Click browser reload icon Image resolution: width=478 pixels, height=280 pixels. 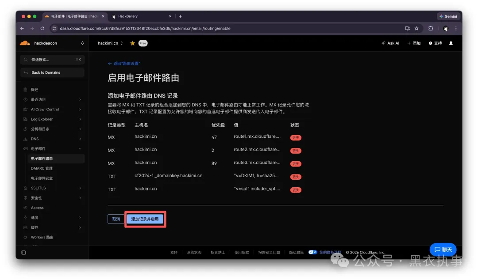(x=42, y=28)
